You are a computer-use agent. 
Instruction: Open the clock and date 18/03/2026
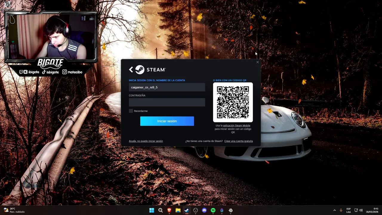pyautogui.click(x=372, y=210)
